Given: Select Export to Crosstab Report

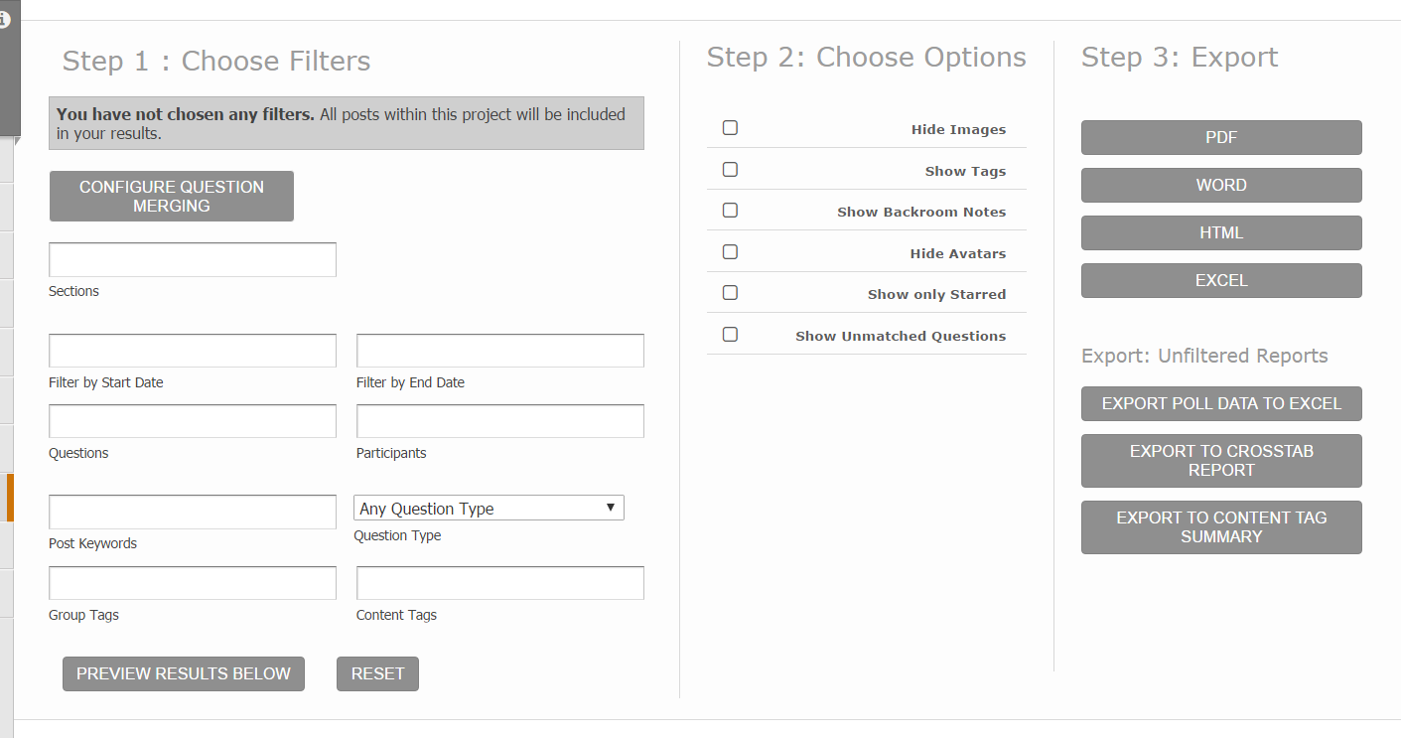Looking at the screenshot, I should tap(1221, 461).
